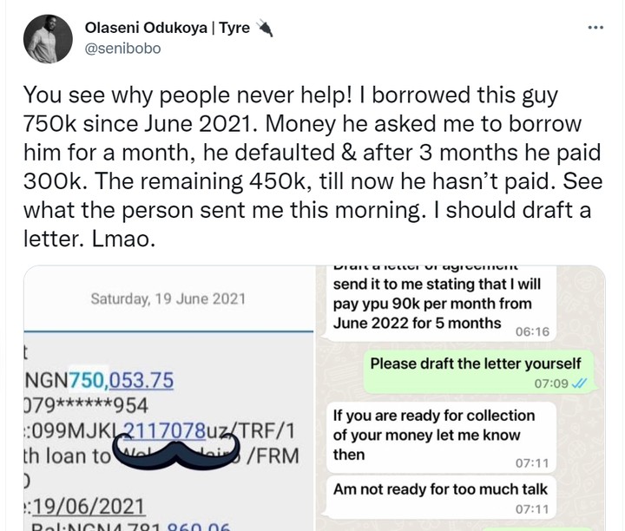Click the 2117078 reference number link
625x531 pixels.
click(x=163, y=430)
